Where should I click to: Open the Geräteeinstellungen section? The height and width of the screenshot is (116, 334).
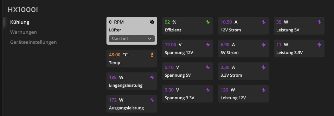point(34,42)
